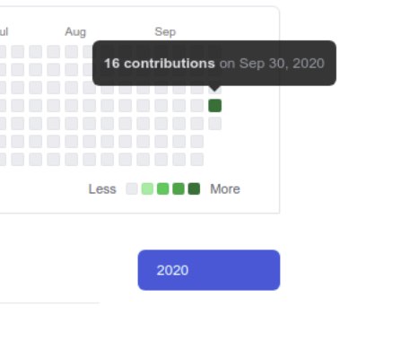Image resolution: width=409 pixels, height=341 pixels.
Task: Click the cell partly hidden under the tooltip arrow
Action: tap(215, 89)
